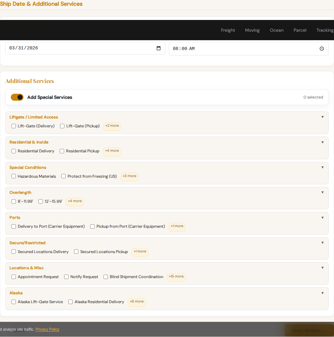Select the Parcel navigation item
334x337 pixels.
coord(300,30)
